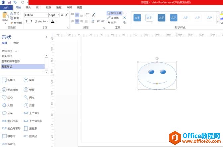Pick the 太阳 sun shape
The height and width of the screenshot is (147, 223).
[x=7, y=105]
